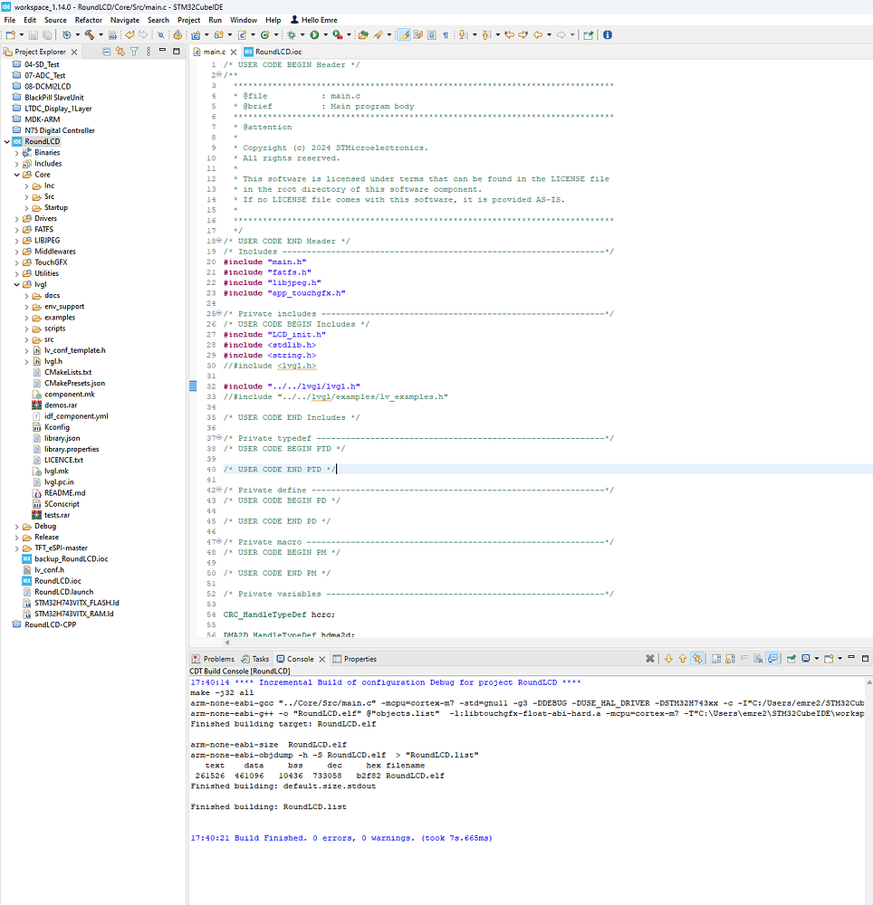
Task: Pin the Console view with the pin icon
Action: pyautogui.click(x=791, y=659)
